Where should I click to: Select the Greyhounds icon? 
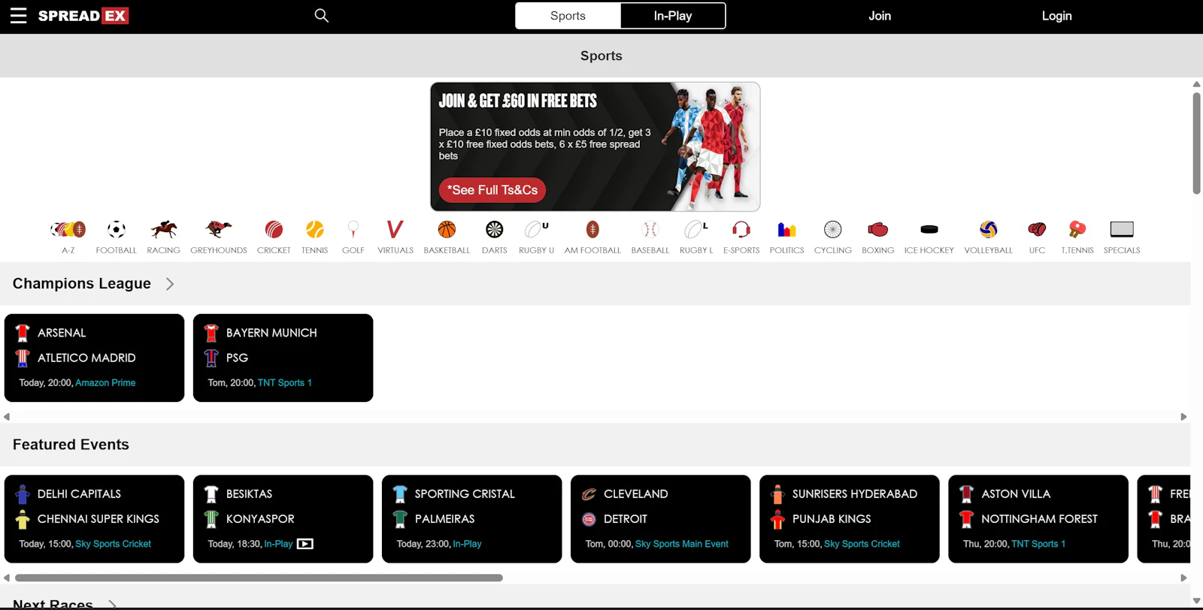tap(219, 229)
